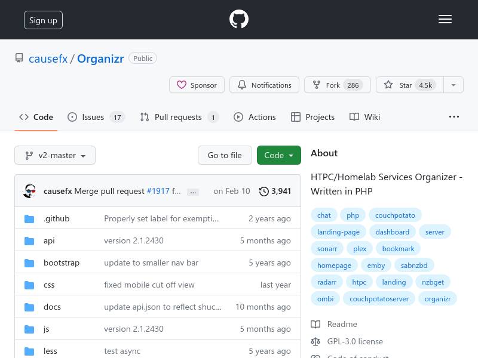Viewport: 478px width, 358px height.
Task: Click the css folder icon
Action: pyautogui.click(x=29, y=285)
